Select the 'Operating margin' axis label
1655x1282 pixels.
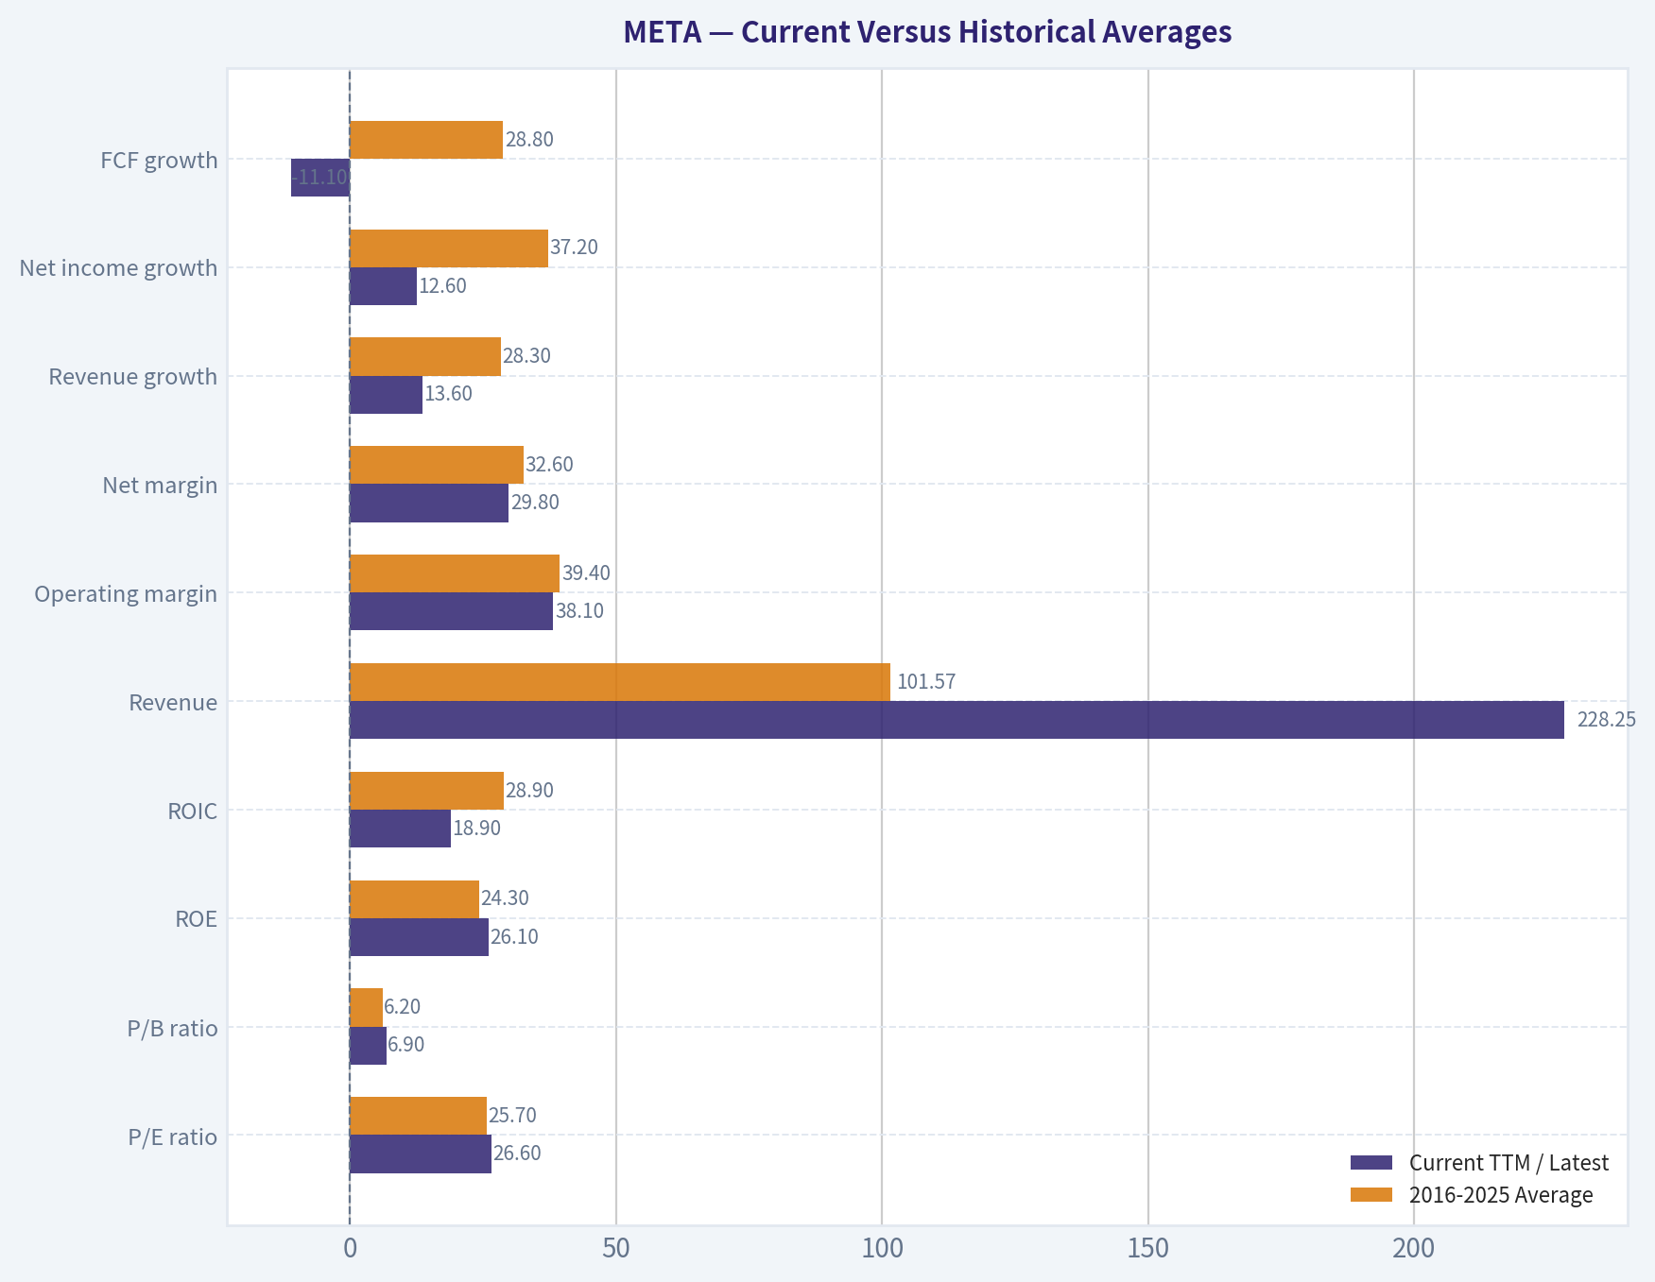126,594
